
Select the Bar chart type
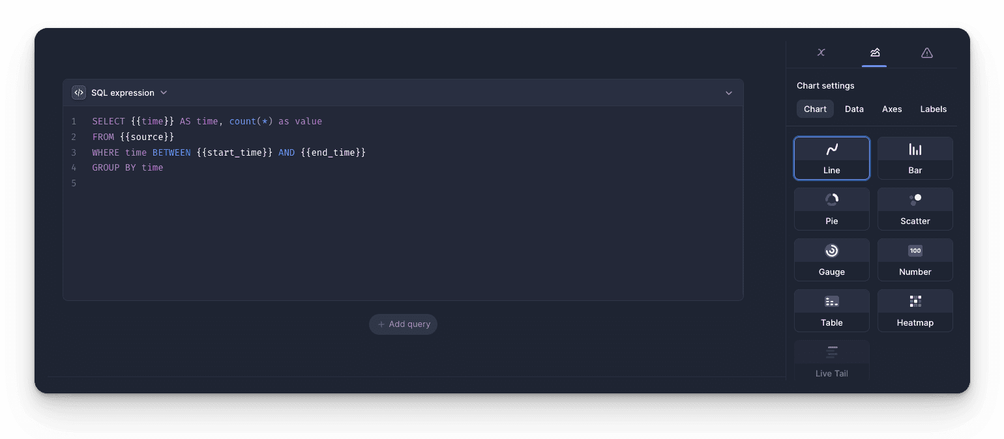pos(915,158)
